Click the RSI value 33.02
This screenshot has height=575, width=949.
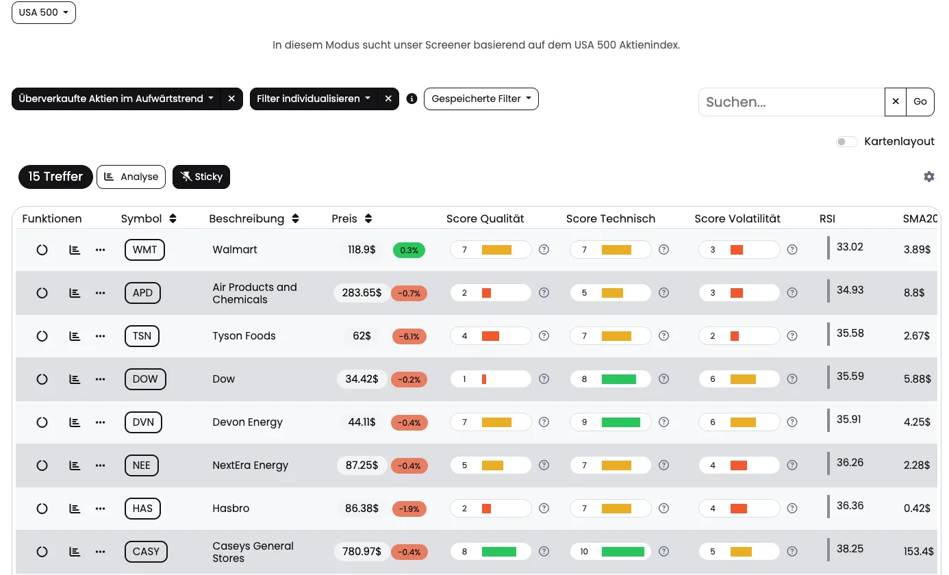[x=850, y=247]
